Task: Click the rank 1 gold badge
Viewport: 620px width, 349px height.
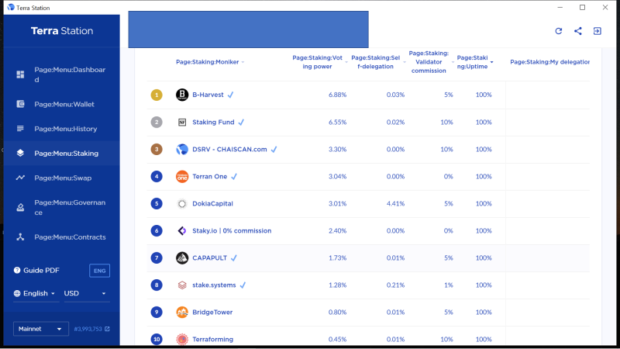Action: pos(157,95)
